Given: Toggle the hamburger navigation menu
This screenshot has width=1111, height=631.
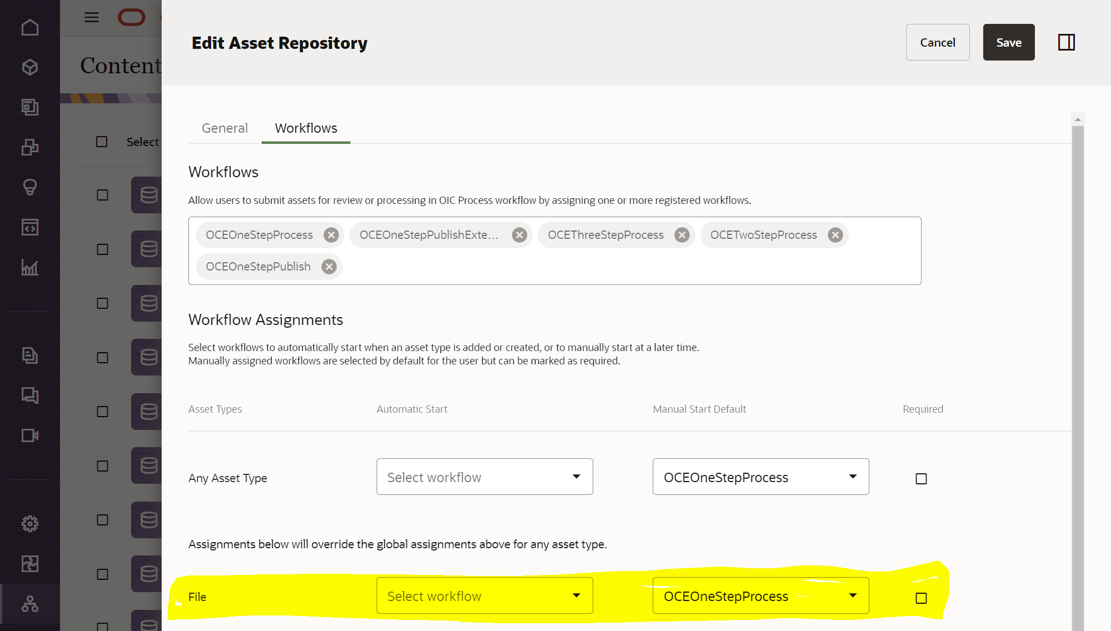Looking at the screenshot, I should click(92, 17).
